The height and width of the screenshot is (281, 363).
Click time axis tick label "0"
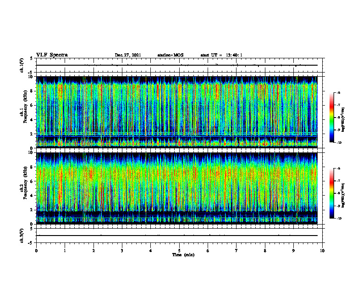click(36, 251)
